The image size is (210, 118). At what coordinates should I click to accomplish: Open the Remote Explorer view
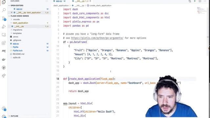click(x=4, y=35)
